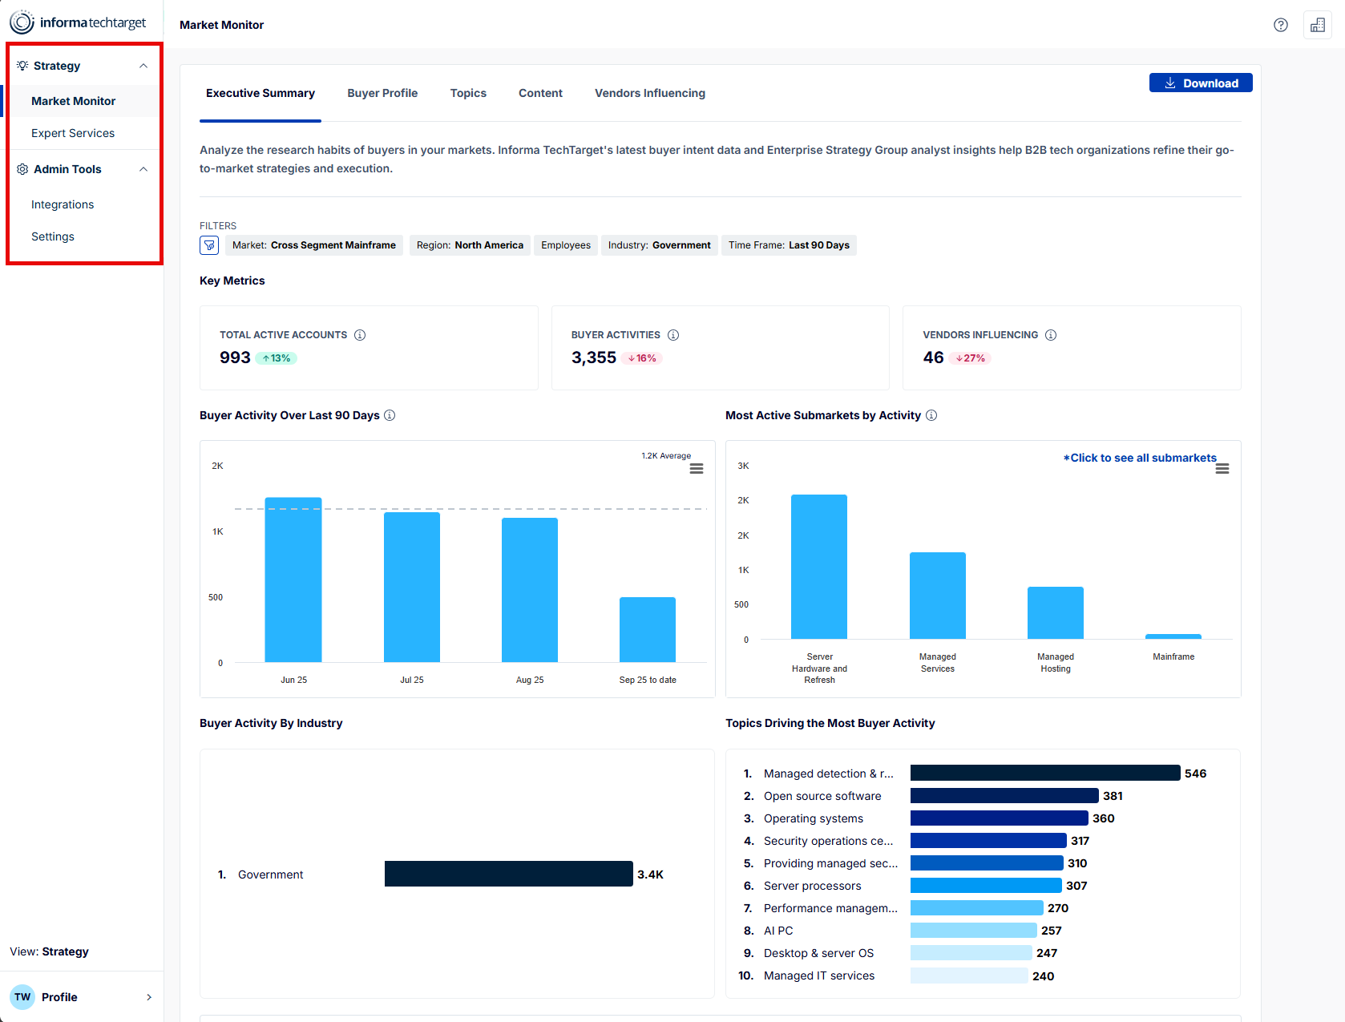1345x1022 pixels.
Task: Click info icon beside Most Active Submarkets
Action: 931,415
